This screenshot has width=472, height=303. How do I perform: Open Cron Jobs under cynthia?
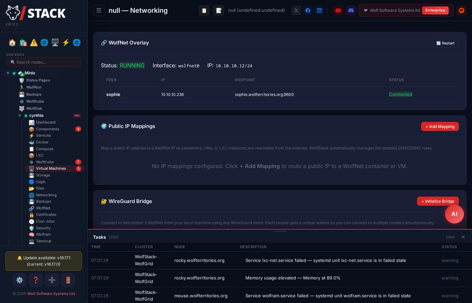[45, 221]
